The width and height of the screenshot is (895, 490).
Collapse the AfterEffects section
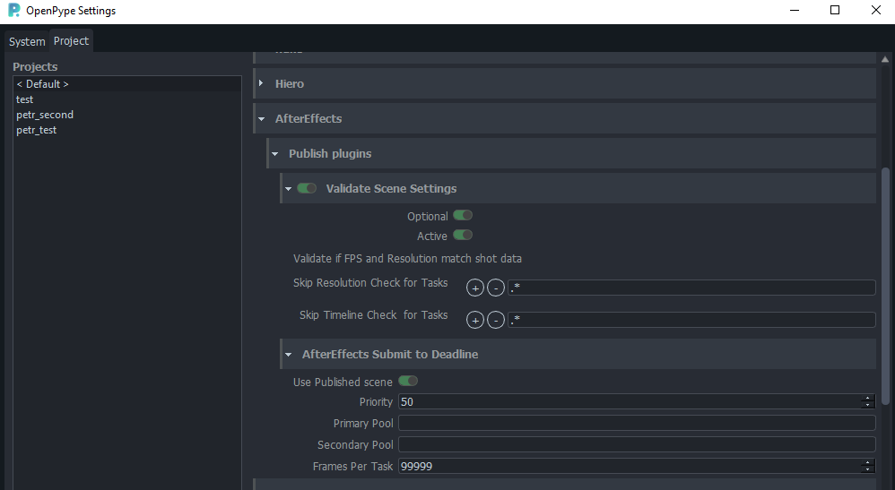click(x=262, y=118)
